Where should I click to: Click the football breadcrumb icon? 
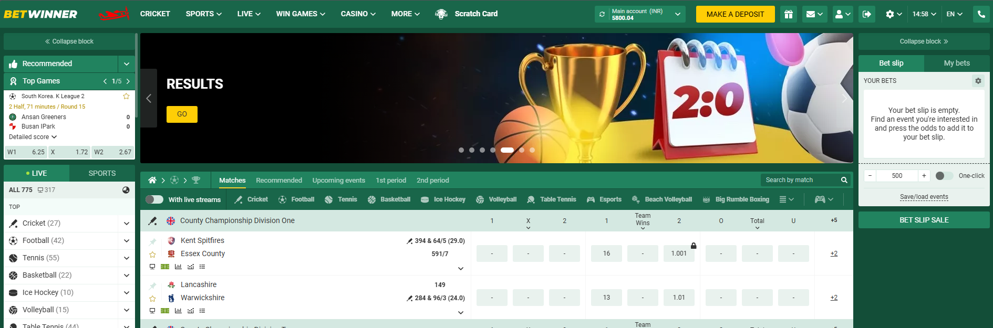[x=174, y=180]
